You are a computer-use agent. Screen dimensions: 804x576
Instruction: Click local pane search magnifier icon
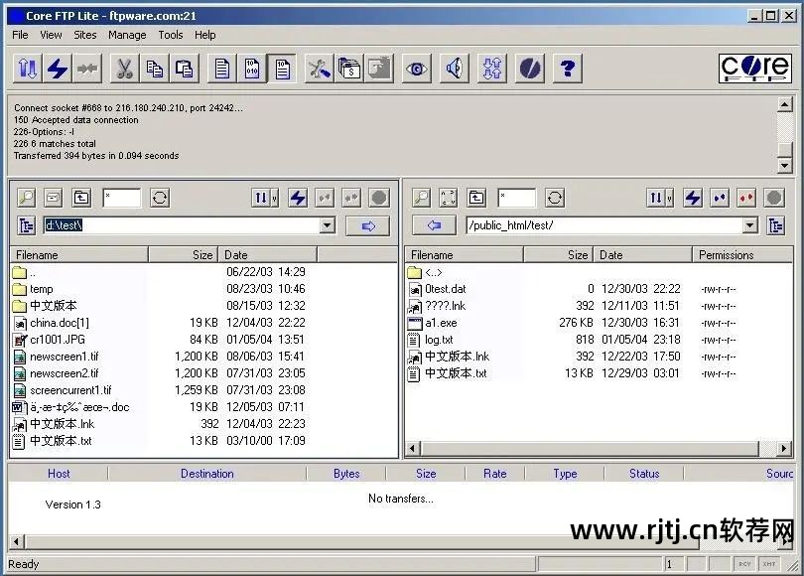click(26, 198)
